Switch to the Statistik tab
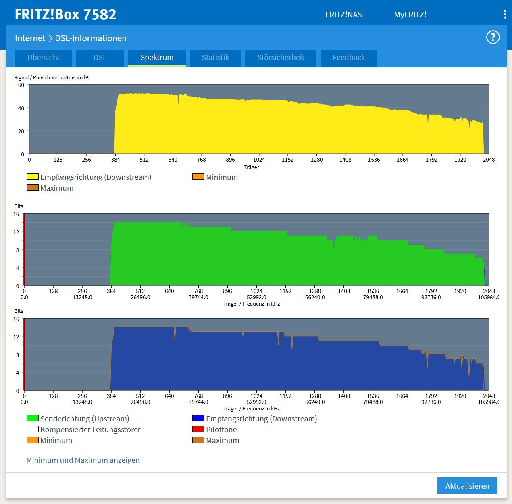512x504 pixels. 215,58
